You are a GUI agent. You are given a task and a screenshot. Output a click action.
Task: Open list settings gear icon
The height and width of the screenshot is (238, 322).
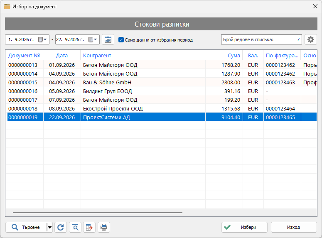pyautogui.click(x=310, y=39)
